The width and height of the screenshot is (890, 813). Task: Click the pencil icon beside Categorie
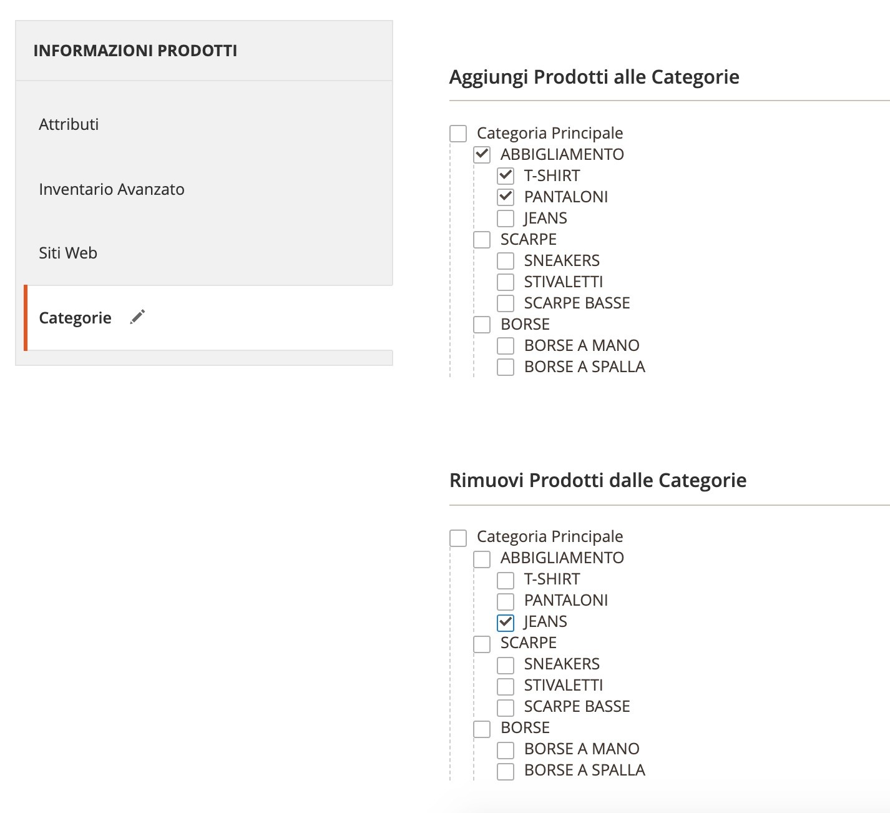137,317
